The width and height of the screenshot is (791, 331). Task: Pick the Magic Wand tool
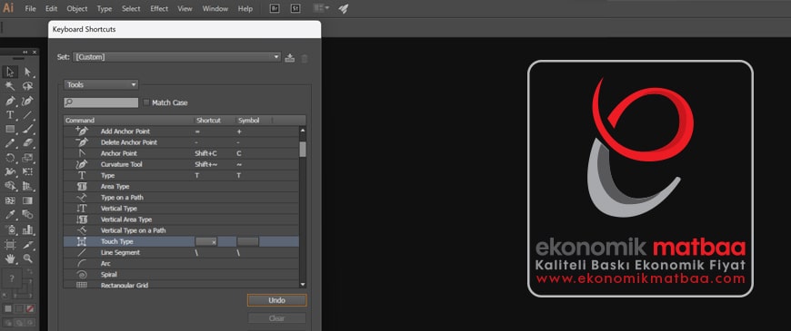10,86
